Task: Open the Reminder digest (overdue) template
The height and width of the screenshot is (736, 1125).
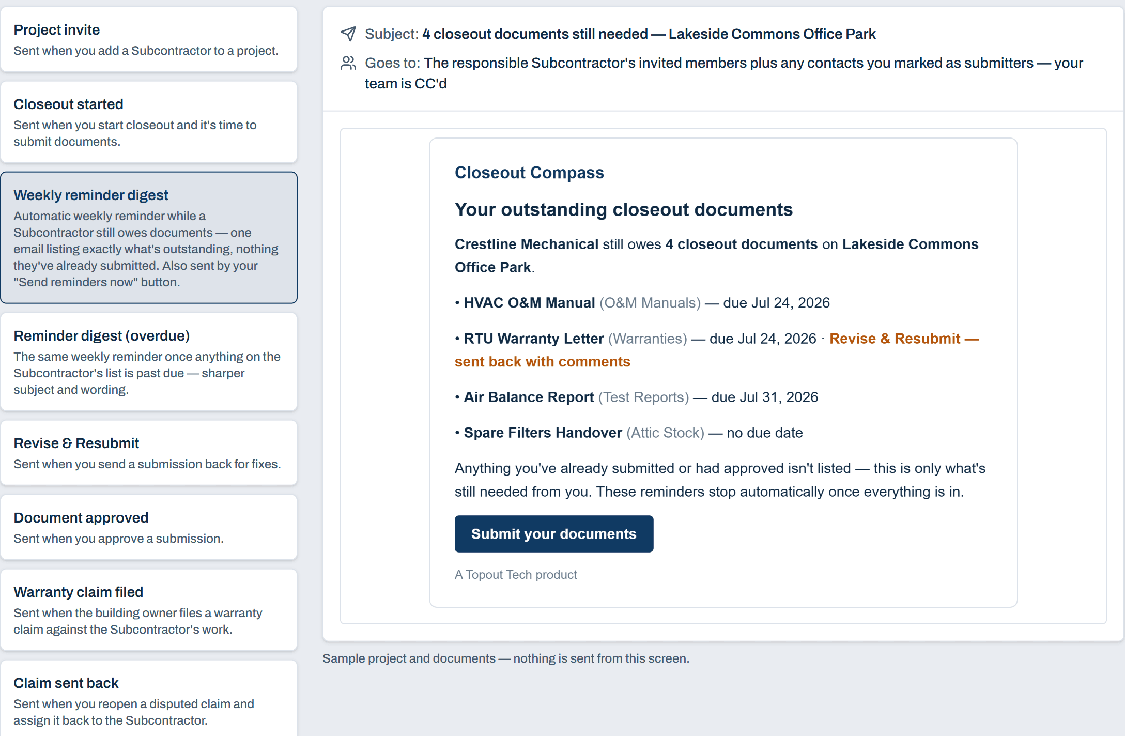Action: pyautogui.click(x=149, y=362)
